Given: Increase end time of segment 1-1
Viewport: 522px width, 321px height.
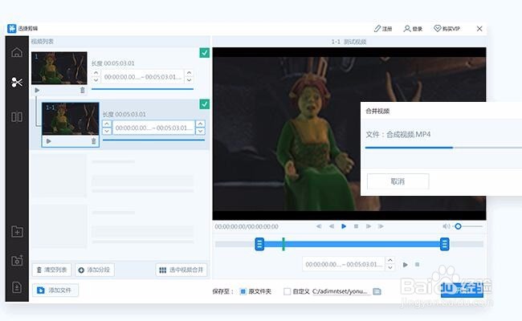Looking at the screenshot, I should (200, 124).
